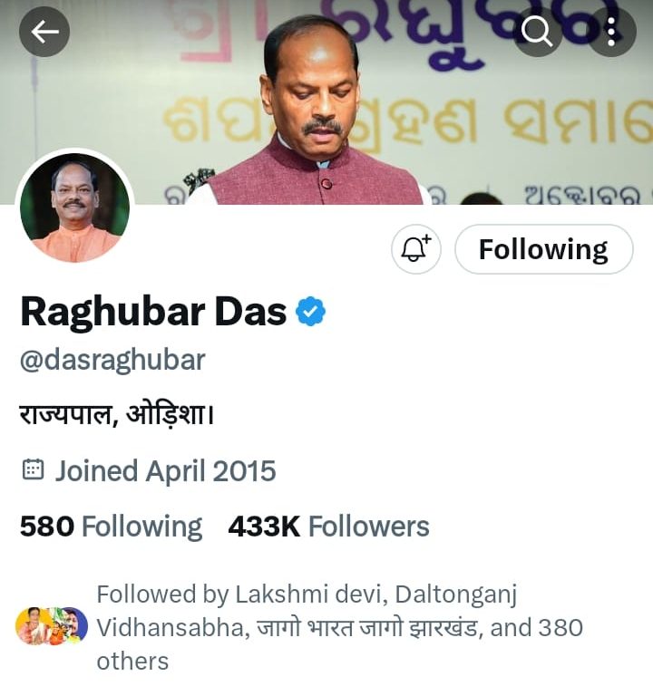
Task: Open the 433K Followers list
Action: (x=328, y=527)
